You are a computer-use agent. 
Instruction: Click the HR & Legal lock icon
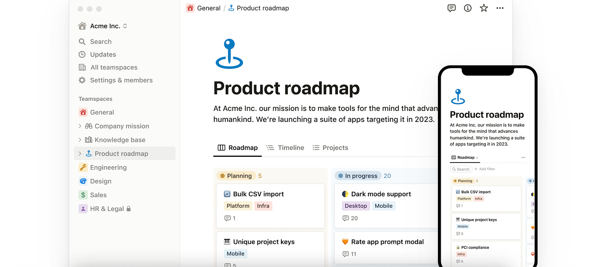[x=128, y=208]
